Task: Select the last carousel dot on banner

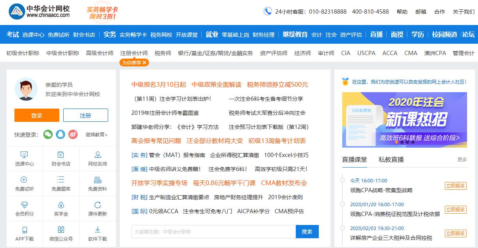Action: (413, 142)
